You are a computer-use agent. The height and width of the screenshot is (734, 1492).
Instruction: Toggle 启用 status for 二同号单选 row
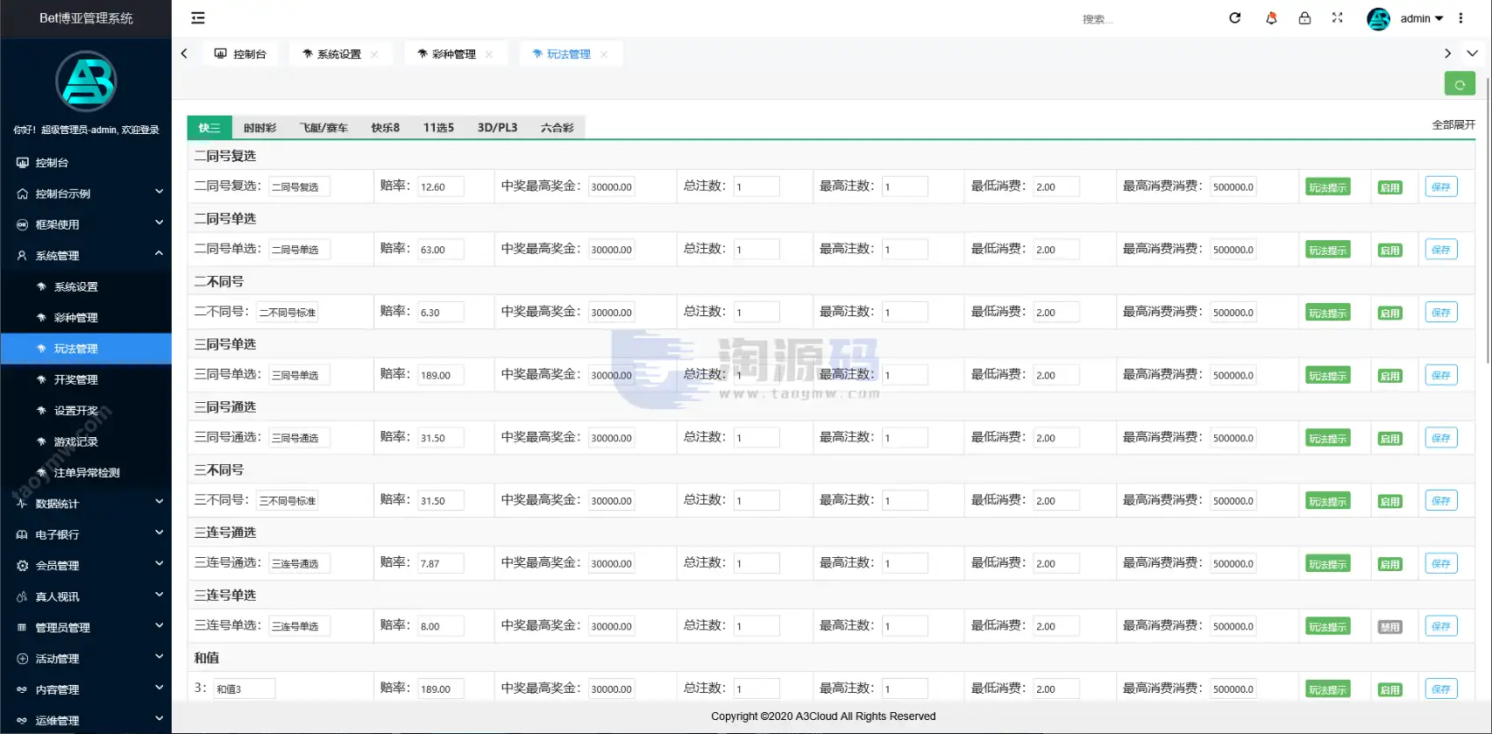point(1389,251)
